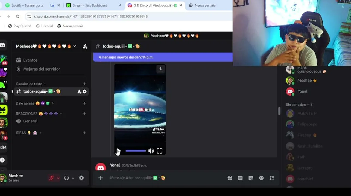Open microphone input options arrow
Screen dimensions: 351x196
[x=58, y=178]
